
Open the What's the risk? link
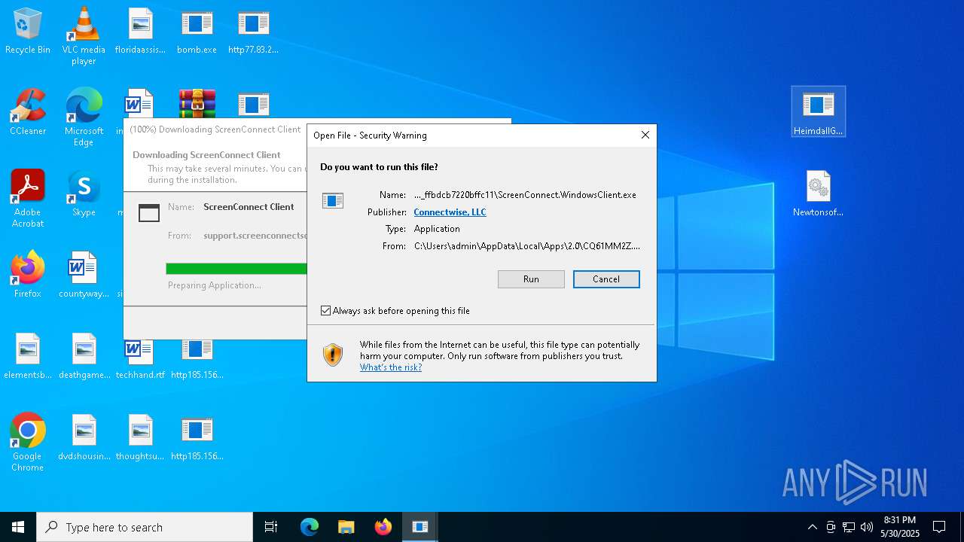pos(391,367)
